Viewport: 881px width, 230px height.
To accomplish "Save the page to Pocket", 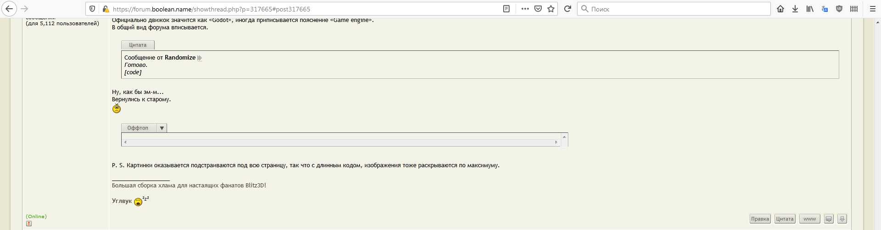I will tap(538, 9).
